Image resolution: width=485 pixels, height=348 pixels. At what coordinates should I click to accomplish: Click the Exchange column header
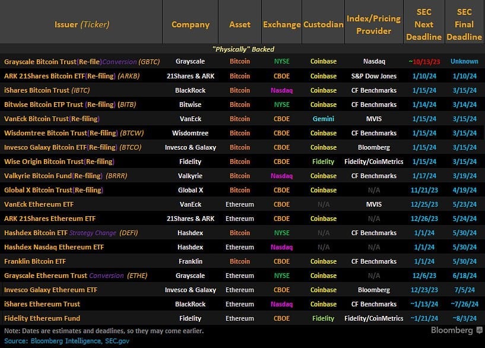[x=281, y=25]
